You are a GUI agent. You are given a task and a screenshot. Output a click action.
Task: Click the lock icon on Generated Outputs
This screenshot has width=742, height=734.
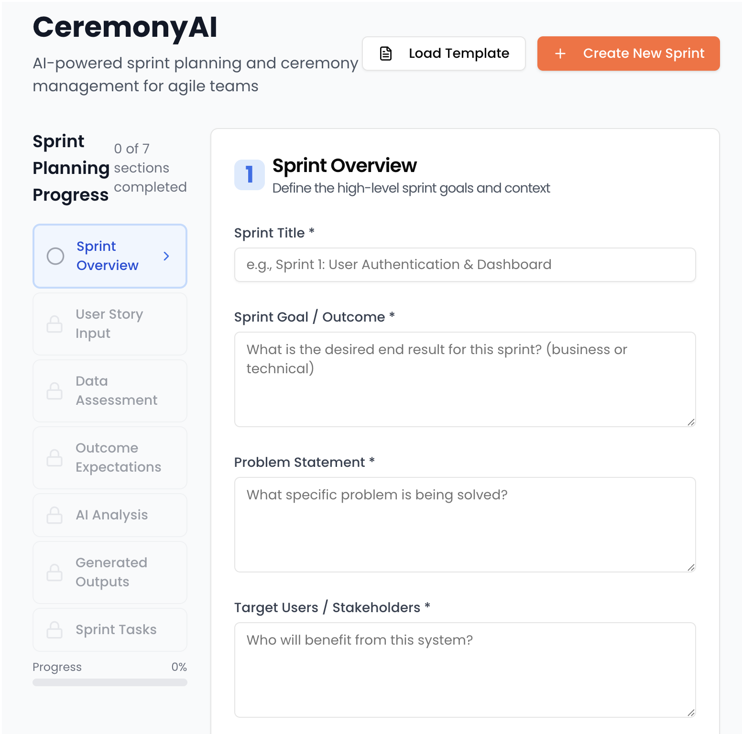[x=55, y=572]
